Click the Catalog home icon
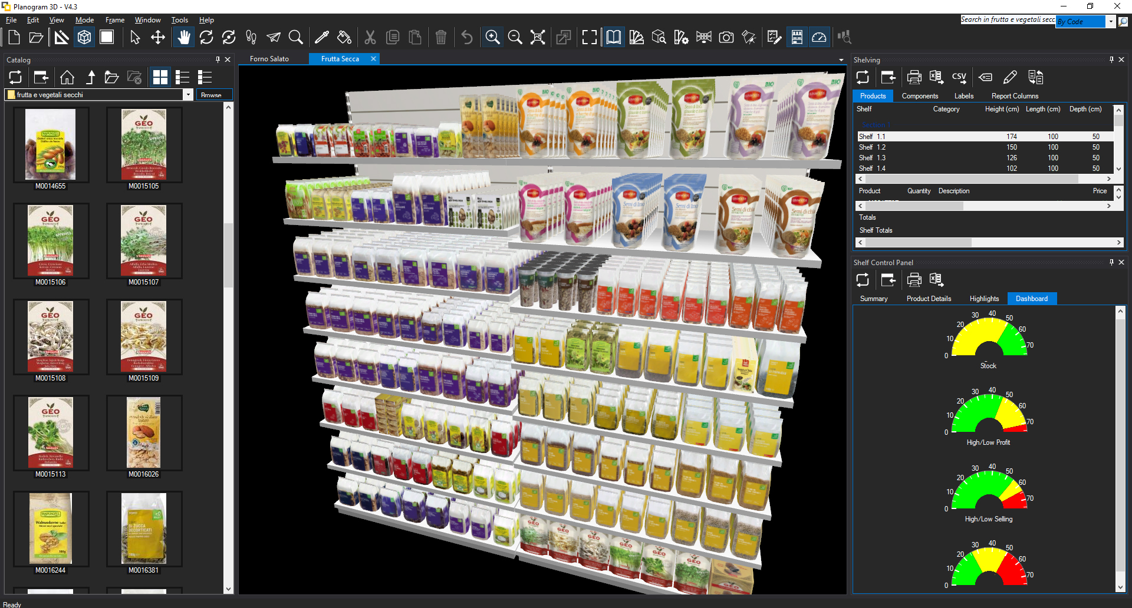Screen dimensions: 1132x608 point(67,77)
